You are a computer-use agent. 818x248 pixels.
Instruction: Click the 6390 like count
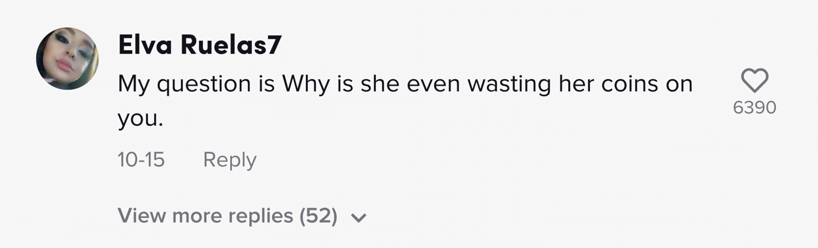(754, 108)
